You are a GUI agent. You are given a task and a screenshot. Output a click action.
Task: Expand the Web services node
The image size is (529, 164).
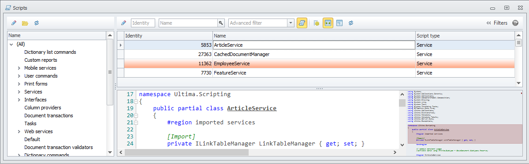coord(19,131)
